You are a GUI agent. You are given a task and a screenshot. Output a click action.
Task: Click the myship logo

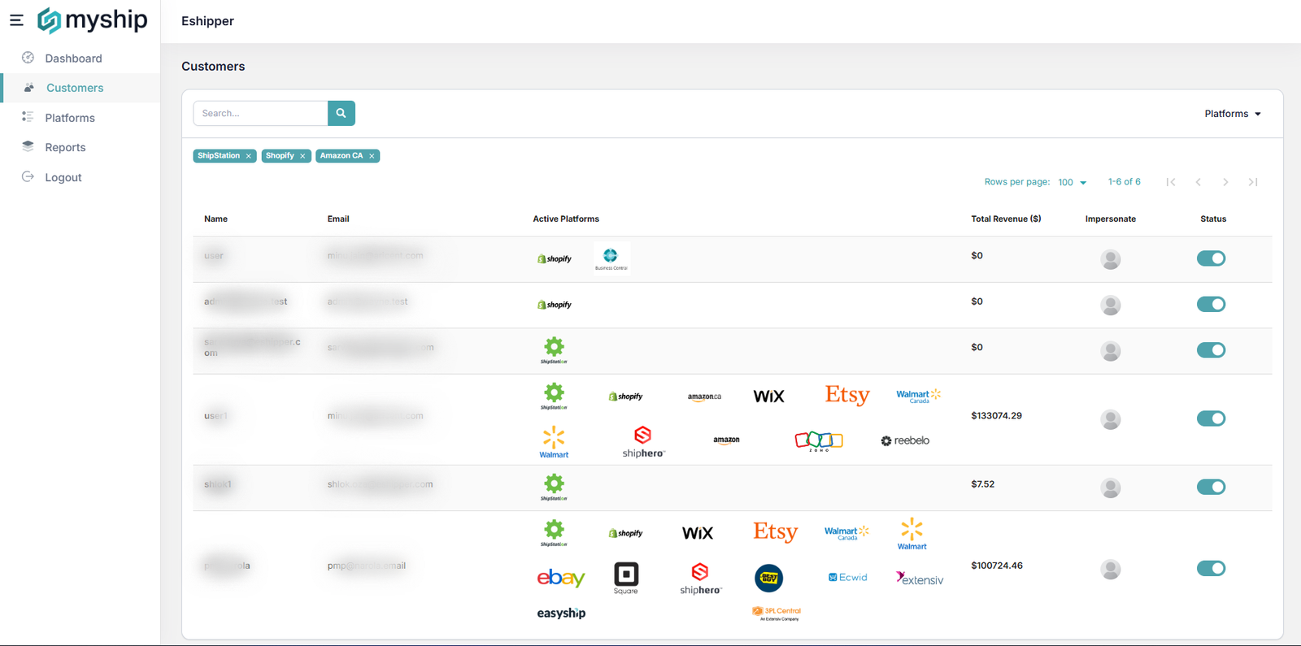93,20
